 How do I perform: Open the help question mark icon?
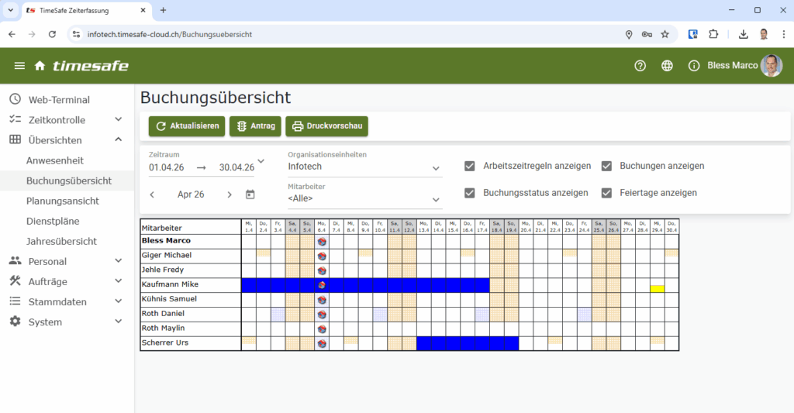pos(640,66)
